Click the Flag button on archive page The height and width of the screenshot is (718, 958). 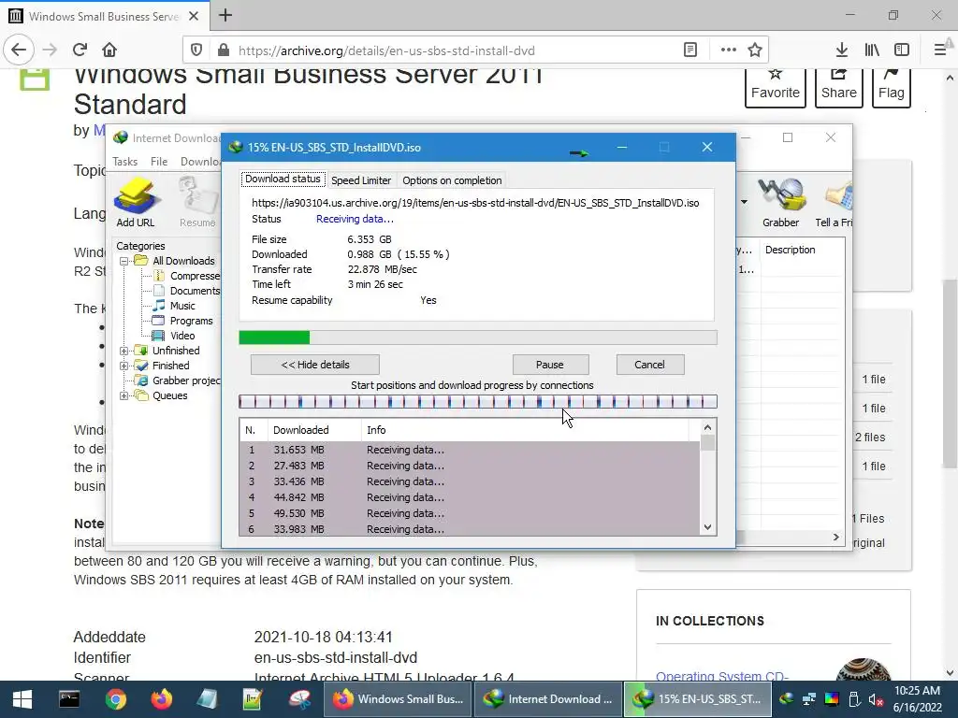pyautogui.click(x=892, y=87)
